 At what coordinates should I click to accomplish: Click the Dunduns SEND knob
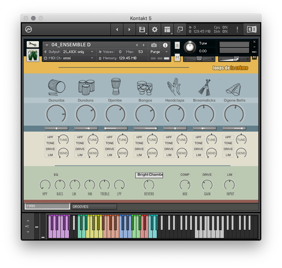click(93, 153)
